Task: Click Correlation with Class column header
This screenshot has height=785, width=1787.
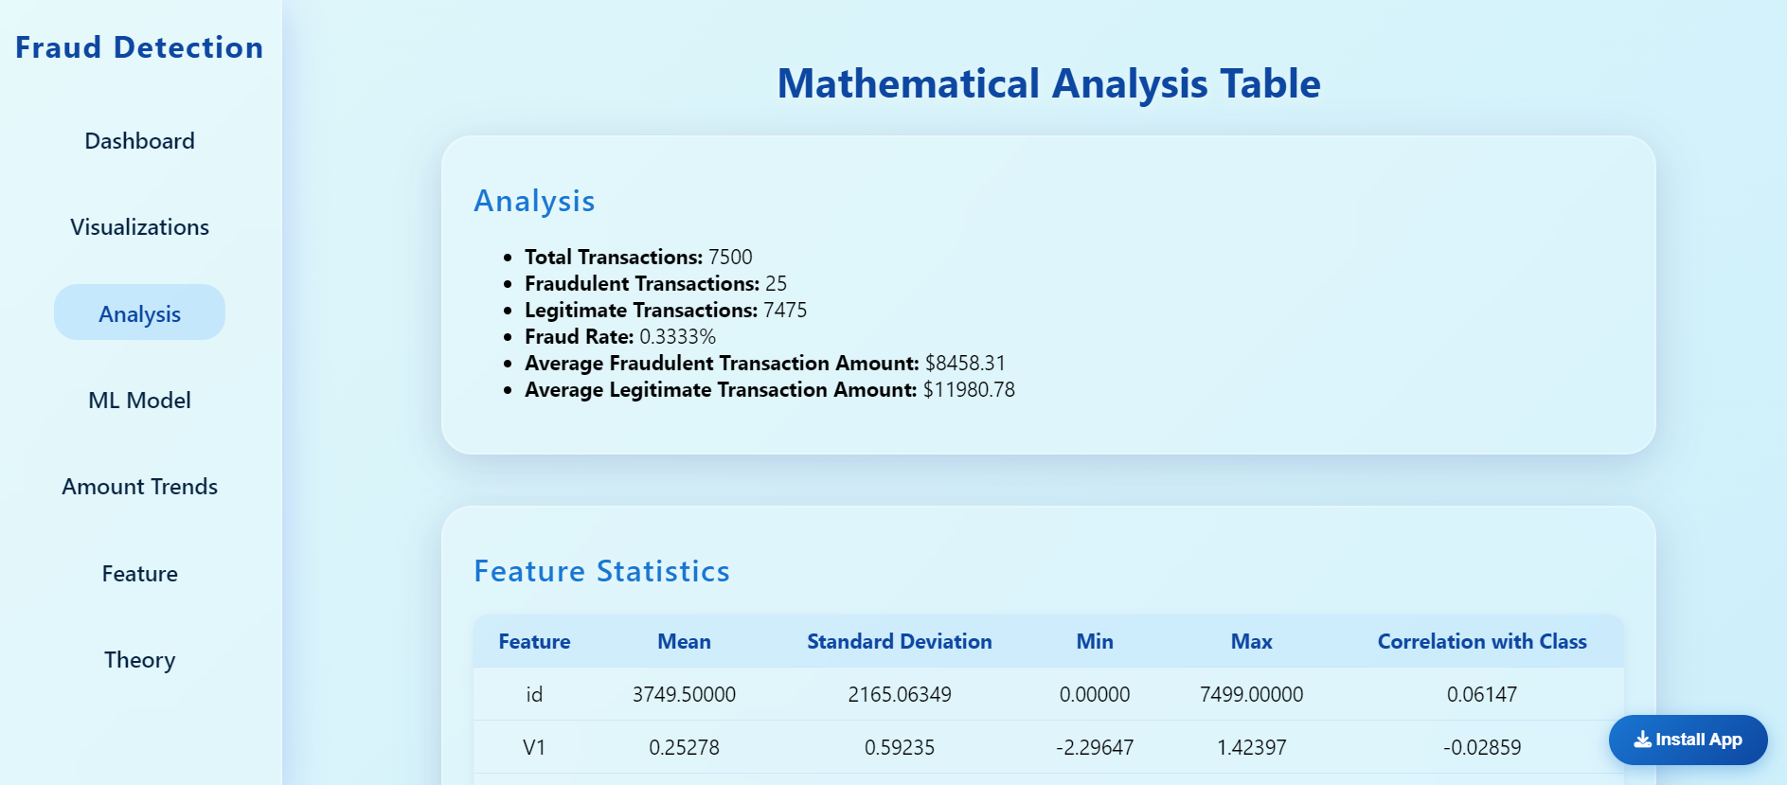Action: coord(1482,641)
